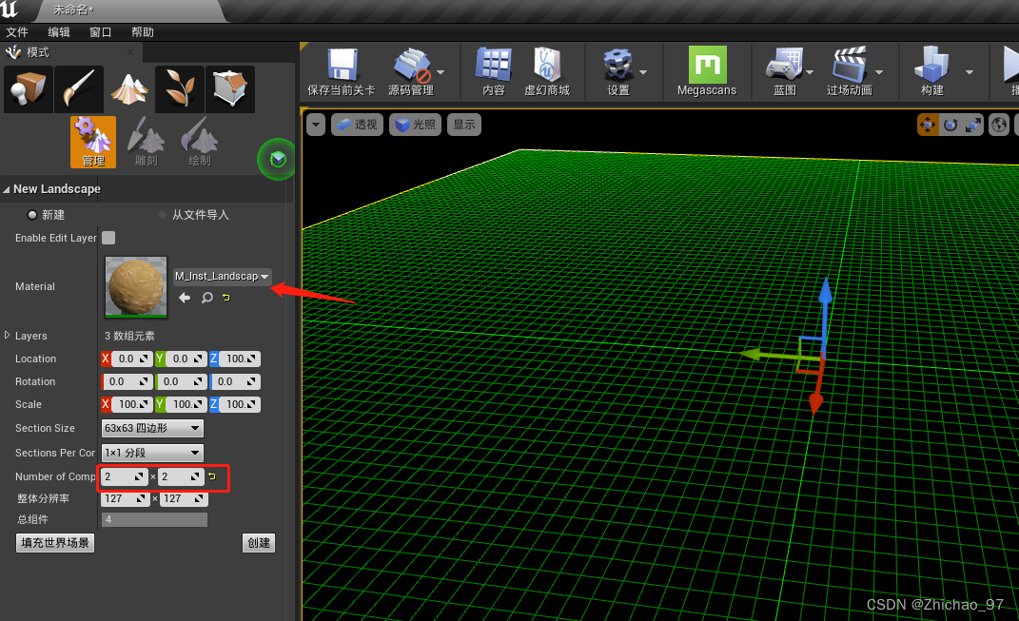Open 构建 options dropdown arrow

coord(969,72)
